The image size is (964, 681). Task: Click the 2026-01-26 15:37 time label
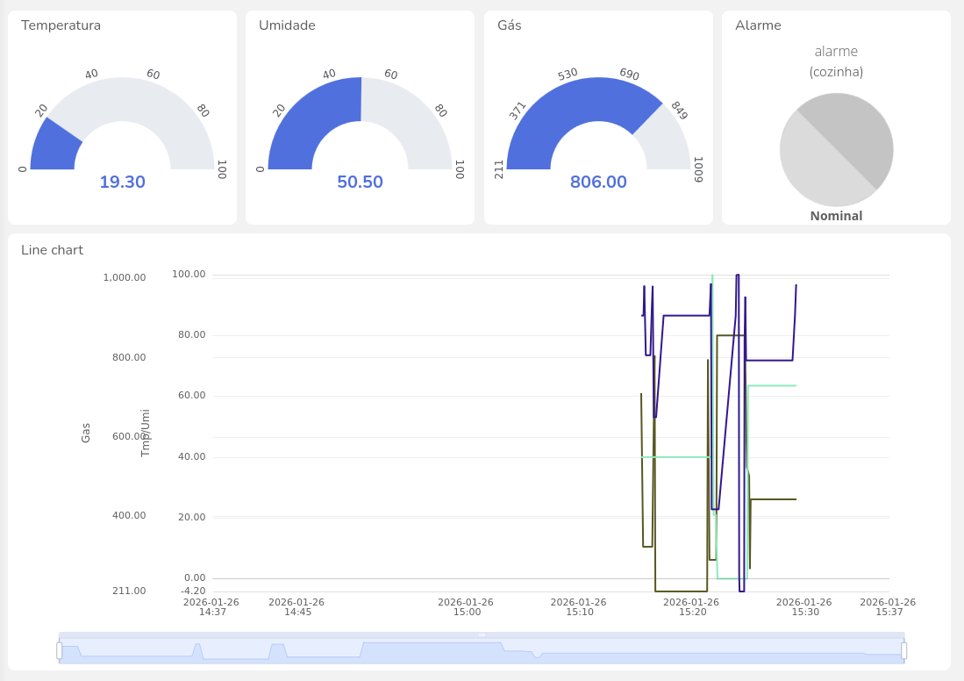(x=888, y=606)
